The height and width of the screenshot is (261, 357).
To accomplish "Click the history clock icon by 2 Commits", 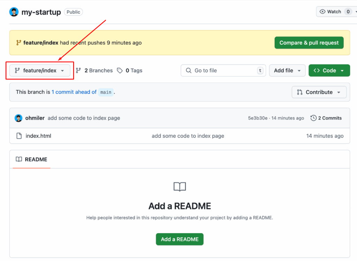I will 313,118.
